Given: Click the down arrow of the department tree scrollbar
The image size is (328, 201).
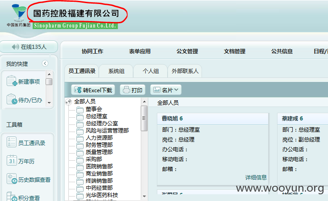Looking at the screenshot, I should pyautogui.click(x=144, y=197).
